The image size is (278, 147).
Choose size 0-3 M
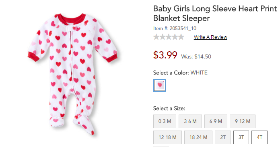pyautogui.click(x=165, y=121)
